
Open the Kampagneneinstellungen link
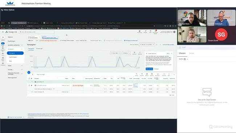pyautogui.click(x=131, y=40)
